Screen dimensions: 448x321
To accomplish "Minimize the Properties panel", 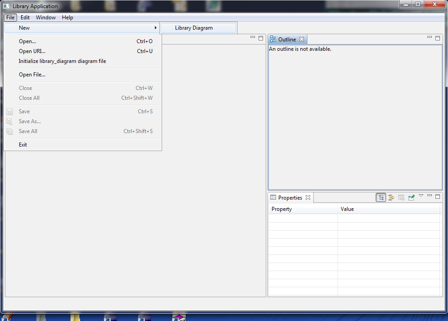I will click(430, 196).
